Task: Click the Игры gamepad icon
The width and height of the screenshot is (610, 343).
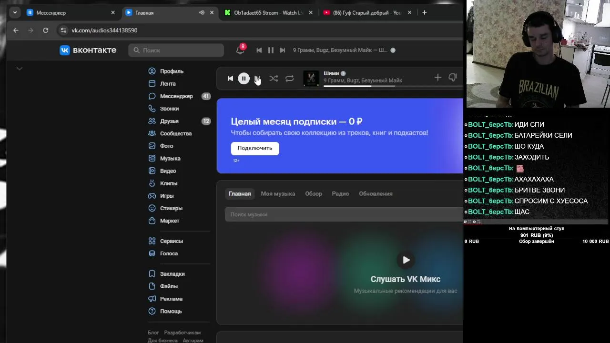Action: (x=152, y=196)
